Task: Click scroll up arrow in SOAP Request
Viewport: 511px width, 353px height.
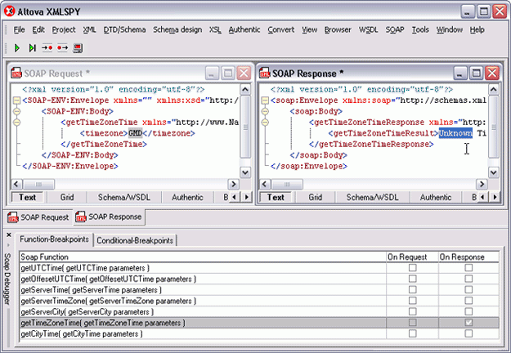Action: [x=245, y=89]
